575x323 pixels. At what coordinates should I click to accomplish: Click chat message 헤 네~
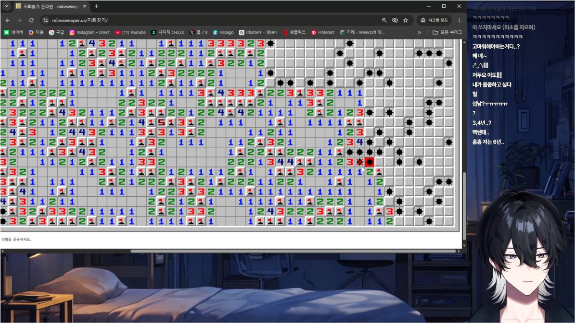click(x=480, y=56)
